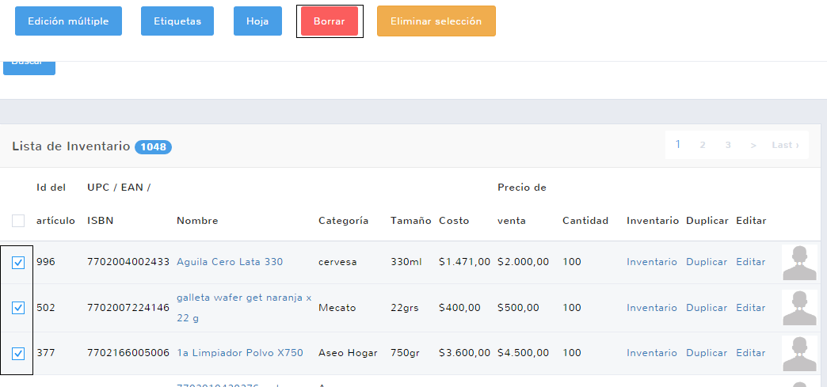Click the $2.000,00 sale price
The height and width of the screenshot is (387, 827).
pyautogui.click(x=523, y=262)
